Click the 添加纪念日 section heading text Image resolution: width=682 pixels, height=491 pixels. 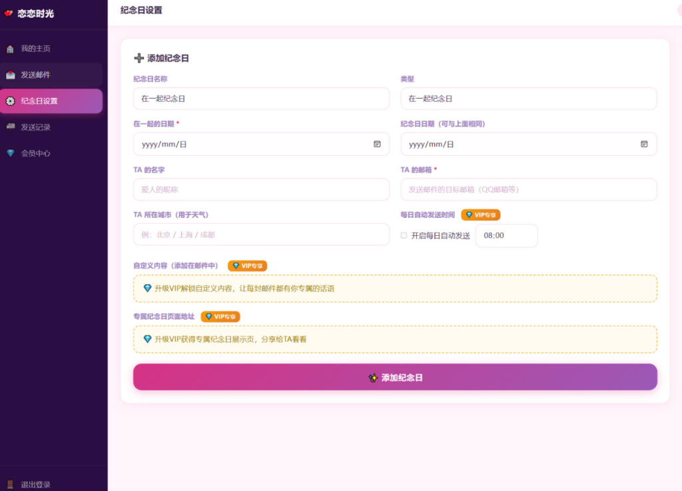coord(168,58)
